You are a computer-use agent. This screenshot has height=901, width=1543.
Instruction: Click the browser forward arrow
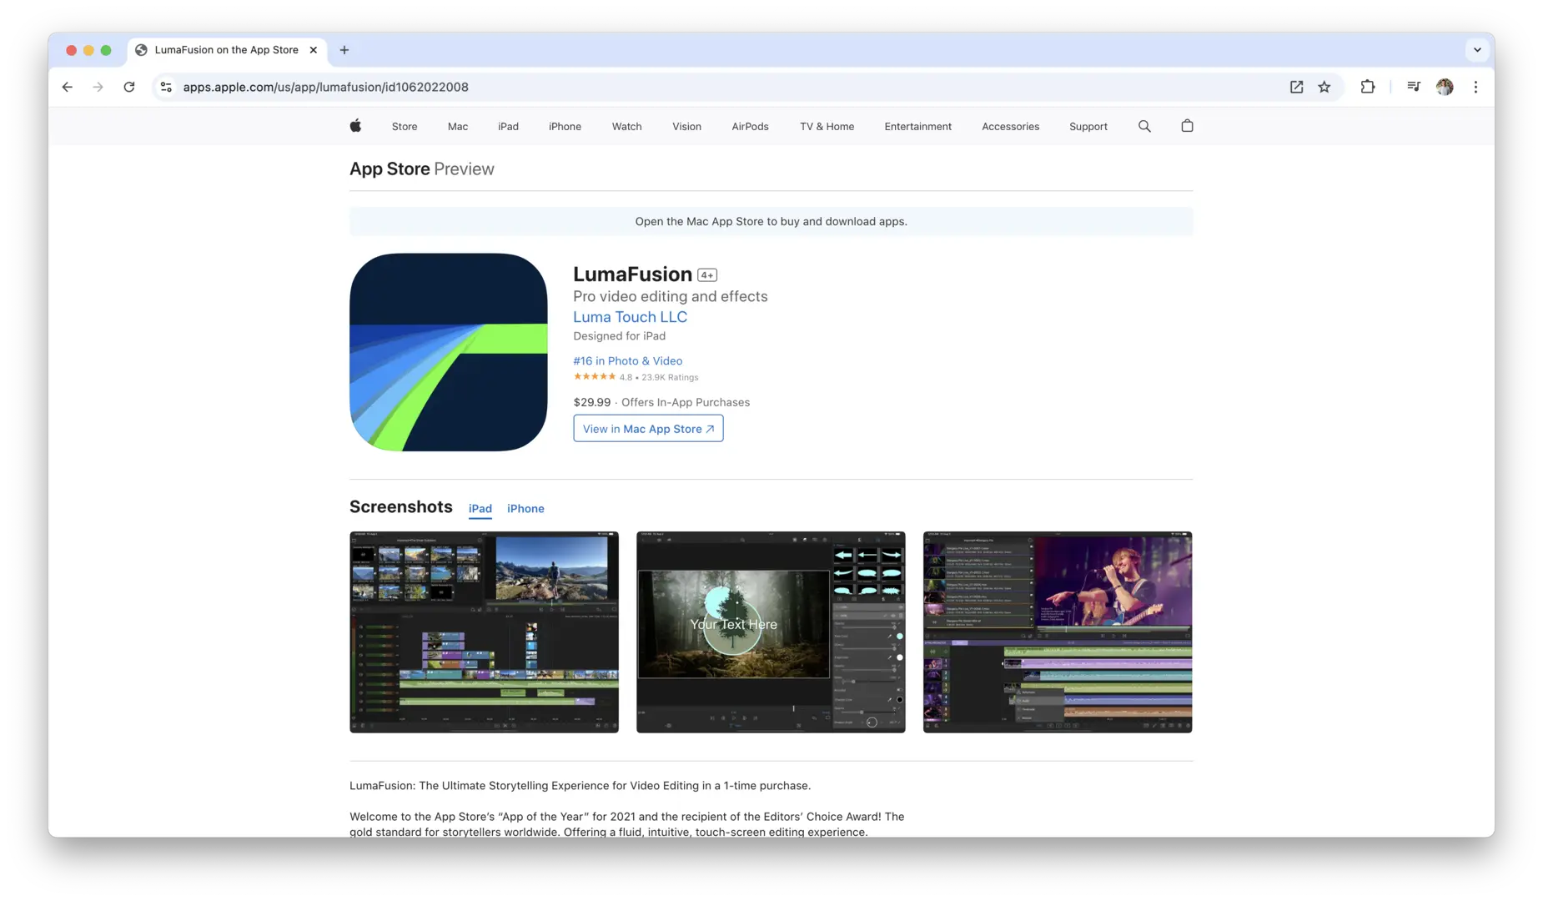click(x=98, y=87)
